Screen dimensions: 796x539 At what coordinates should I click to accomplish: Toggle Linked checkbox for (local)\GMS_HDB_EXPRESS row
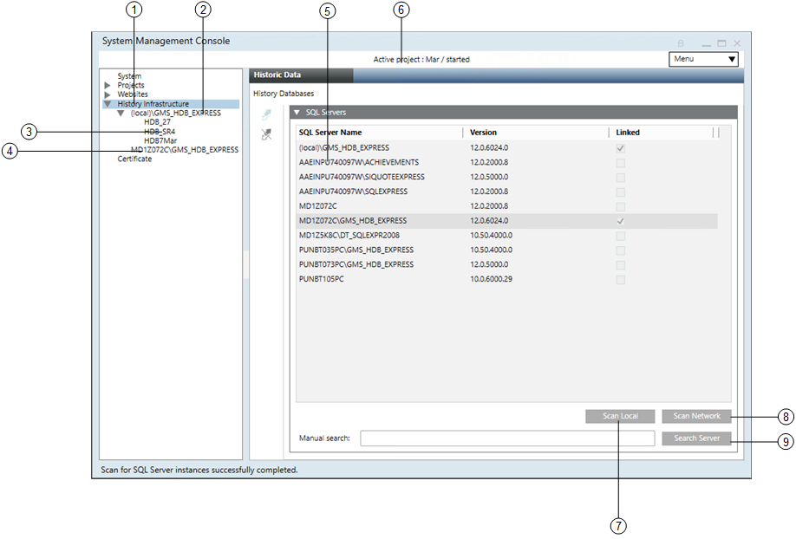(x=620, y=148)
